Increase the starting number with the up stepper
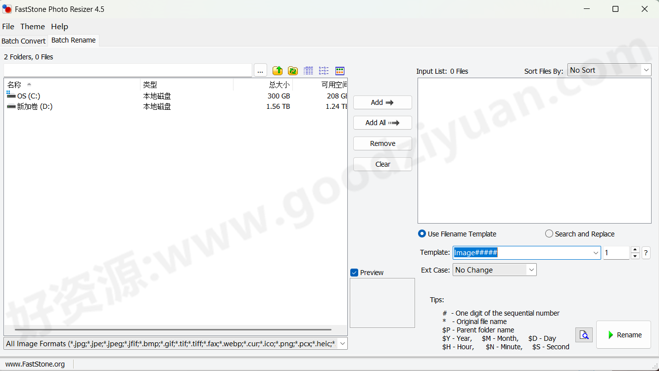 [635, 250]
